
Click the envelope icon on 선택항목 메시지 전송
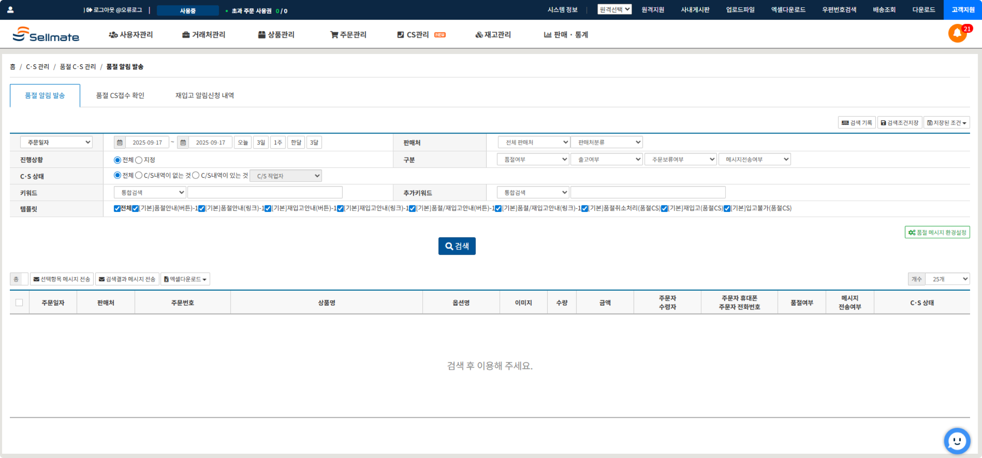coord(37,279)
